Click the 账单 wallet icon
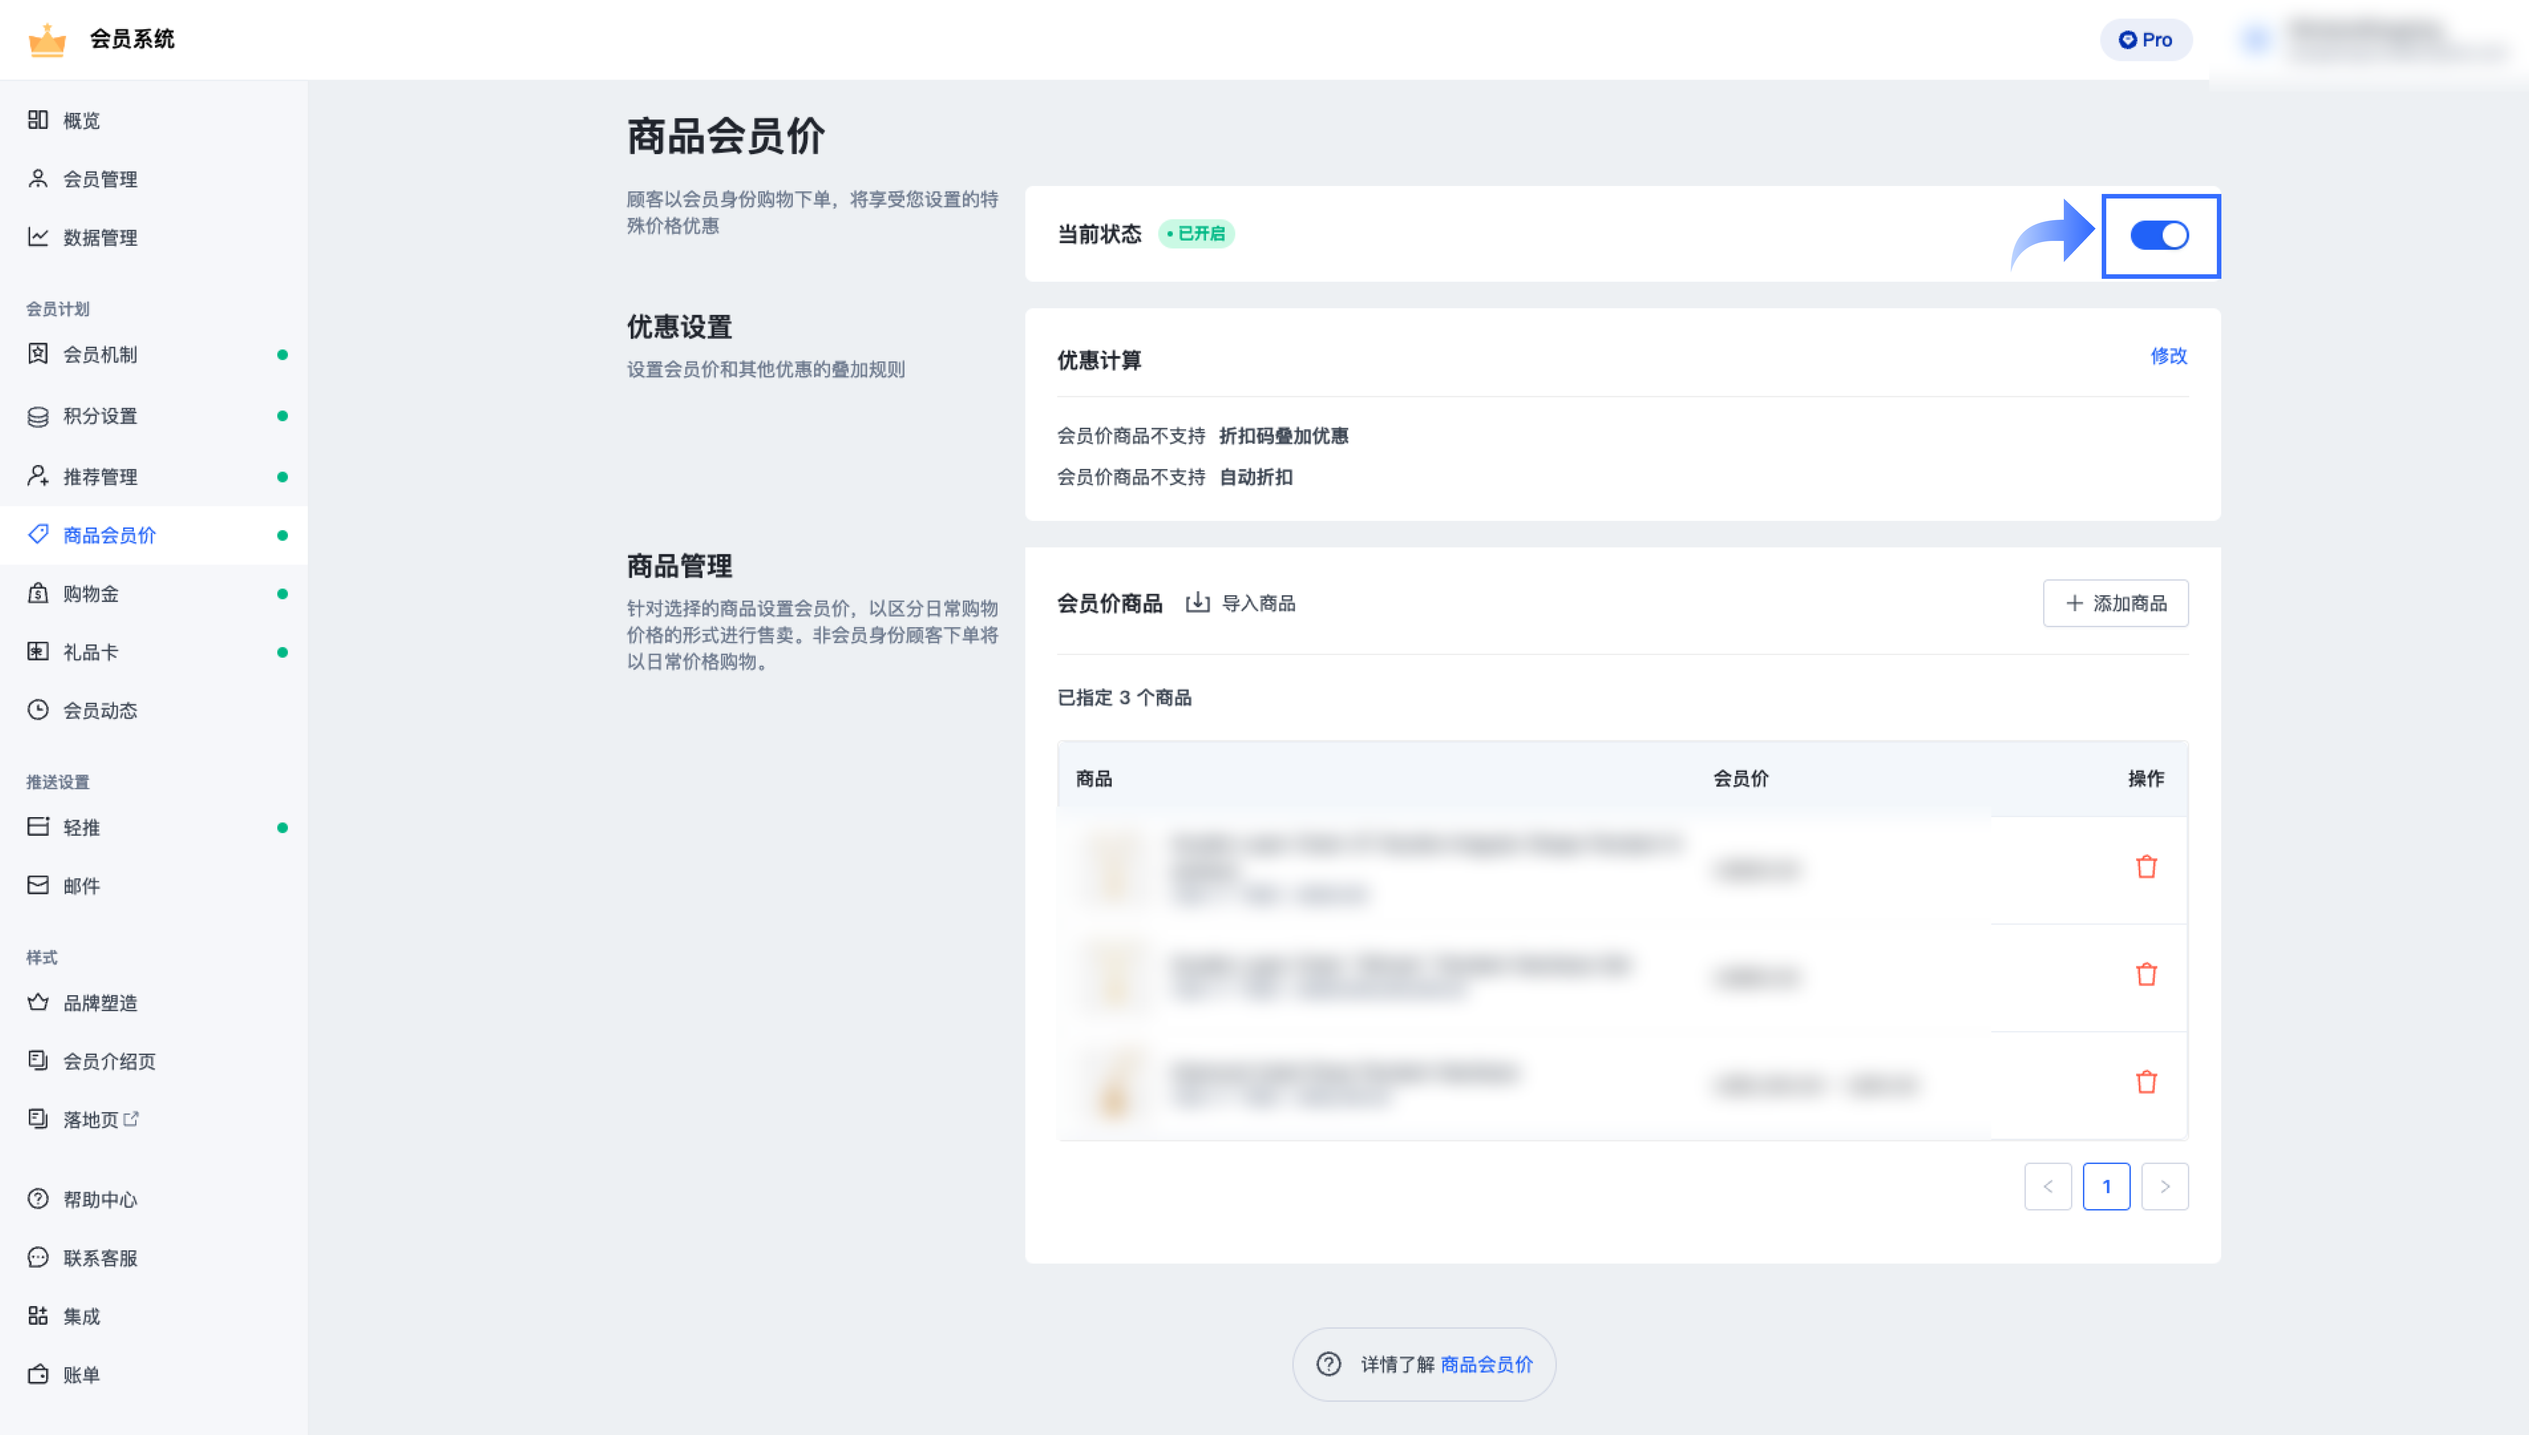Screen dimensions: 2529x1435 pyautogui.click(x=38, y=1374)
